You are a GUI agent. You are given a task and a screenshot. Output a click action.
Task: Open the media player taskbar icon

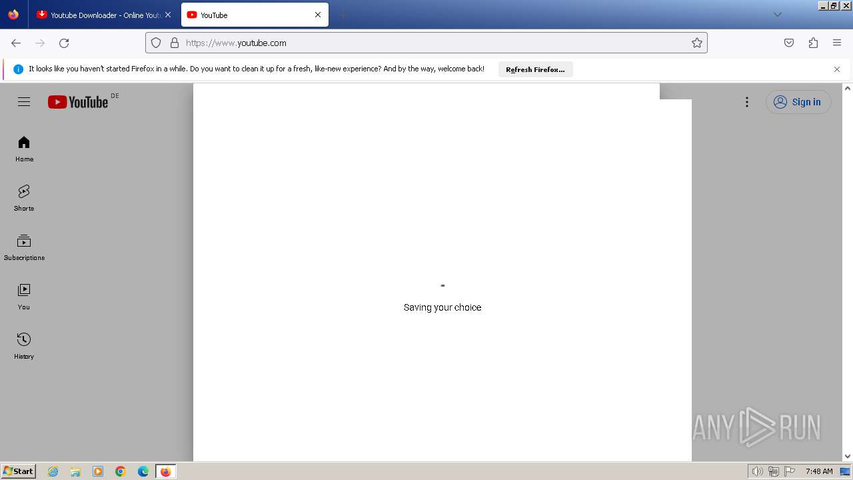point(98,471)
